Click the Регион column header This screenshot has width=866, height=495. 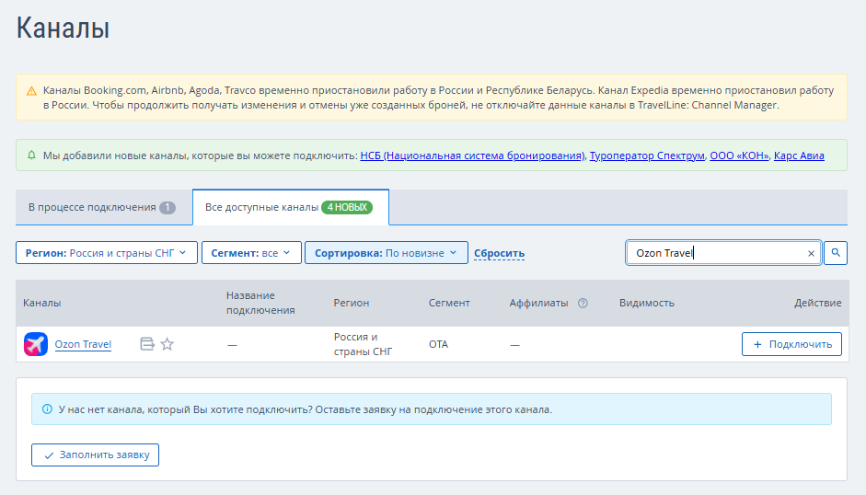point(352,303)
